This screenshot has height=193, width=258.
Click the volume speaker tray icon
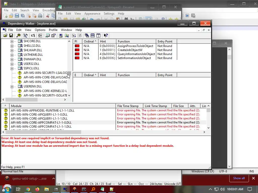tap(222, 189)
